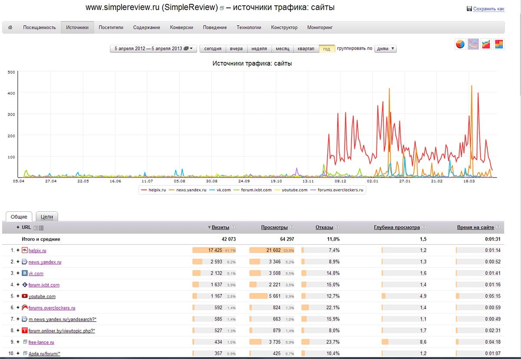The image size is (521, 359).
Task: Select the 'квартал' period option
Action: [306, 49]
